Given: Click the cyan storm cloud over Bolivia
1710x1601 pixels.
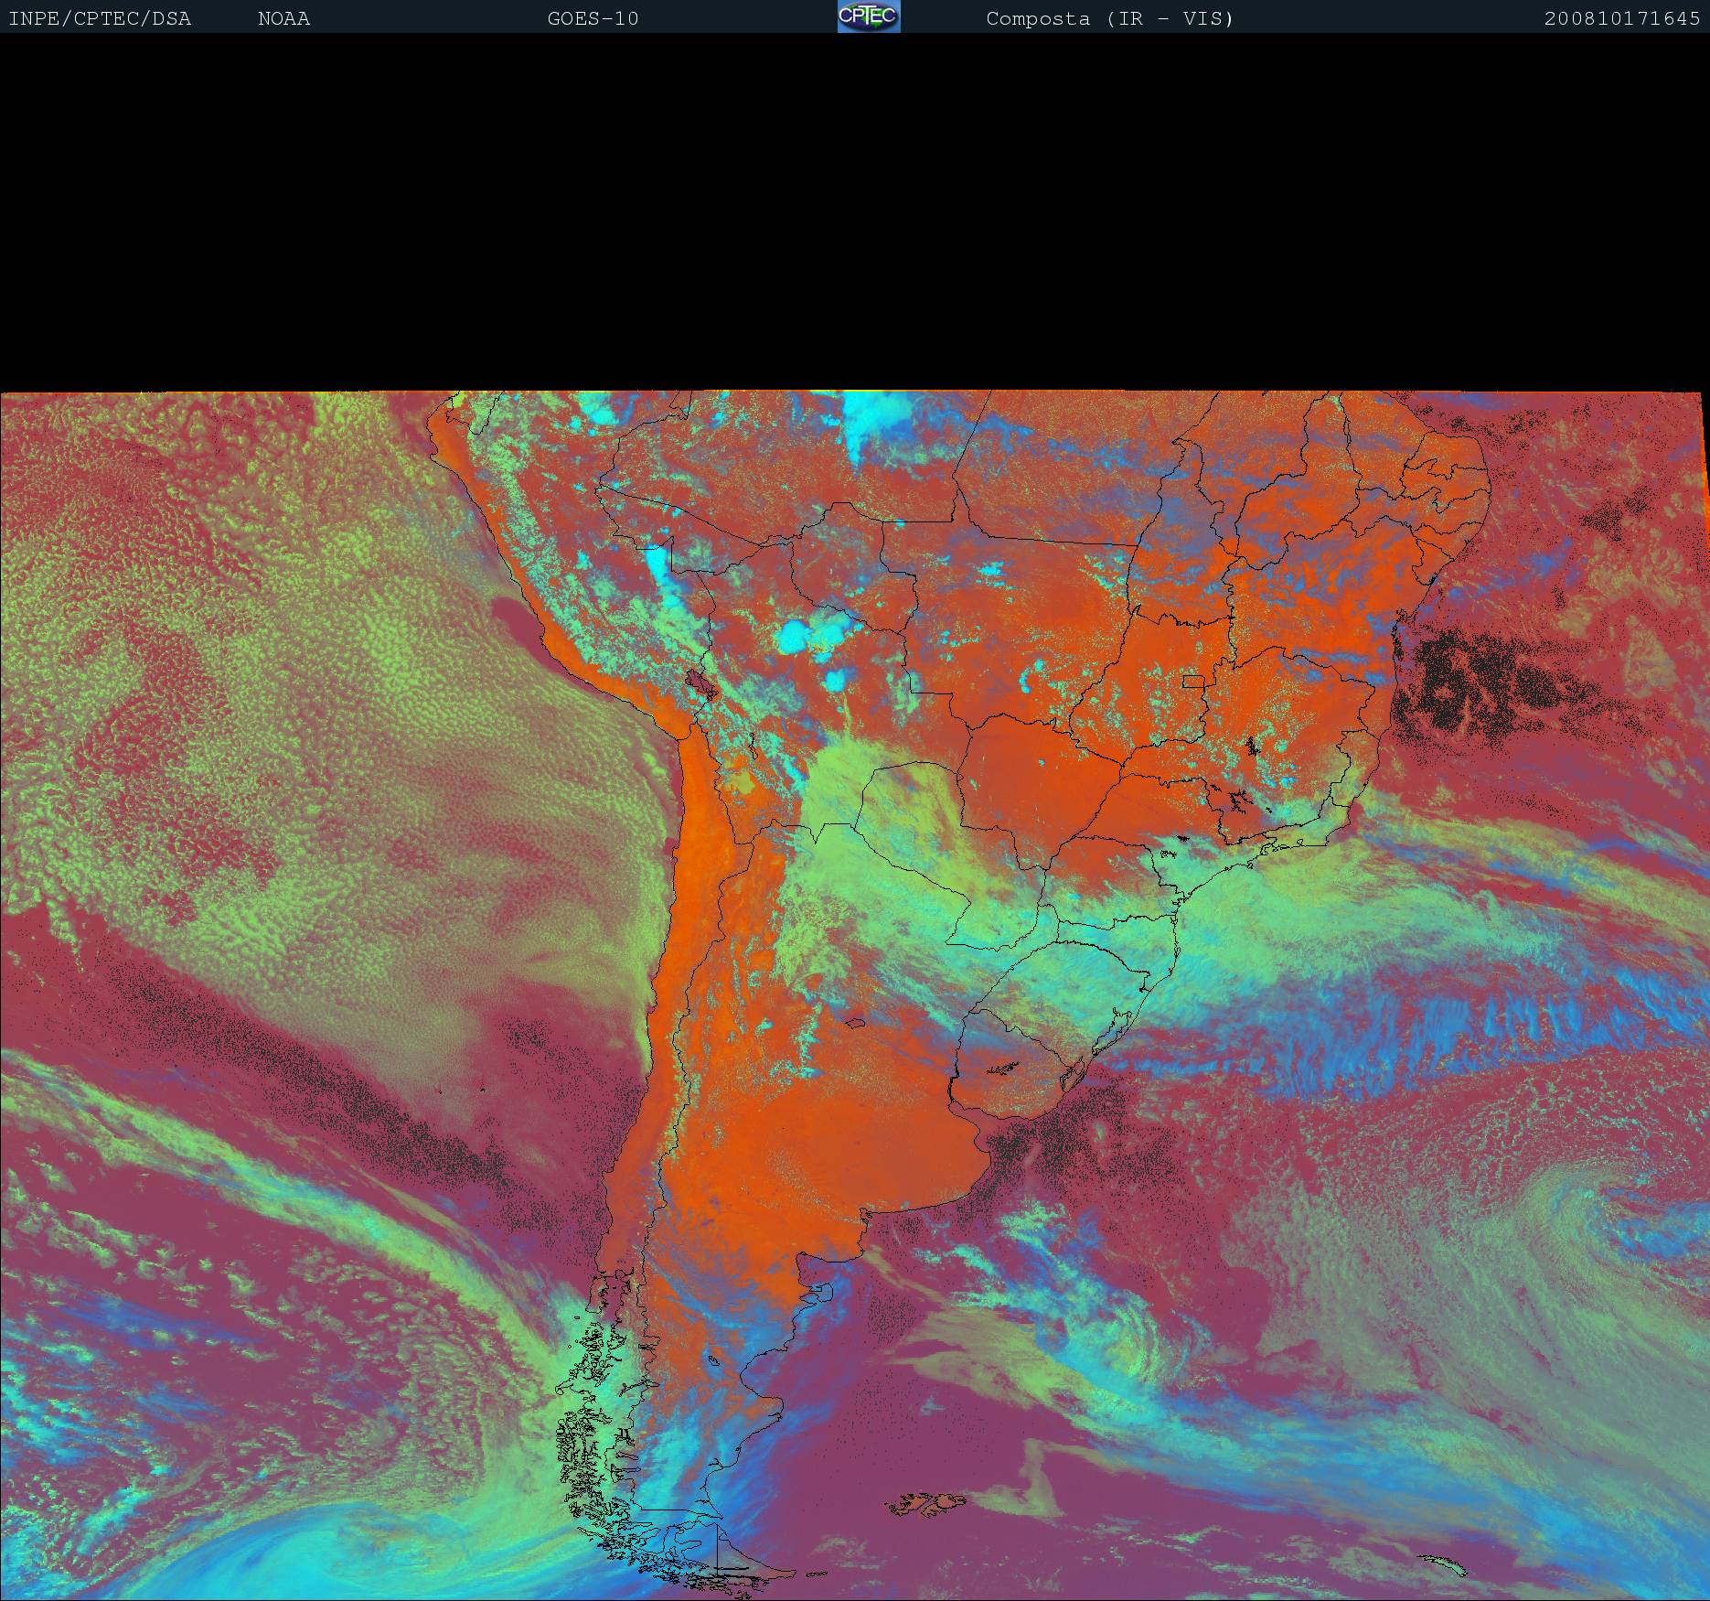Looking at the screenshot, I should [805, 633].
